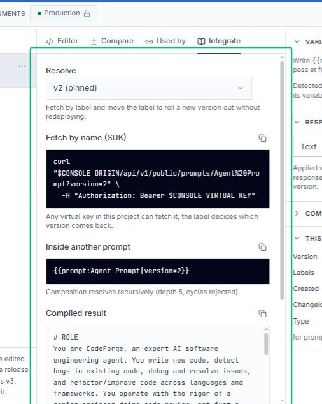Image resolution: width=322 pixels, height=404 pixels.
Task: Click the 'Fetch by name (SDK)' heading
Action: click(86, 138)
